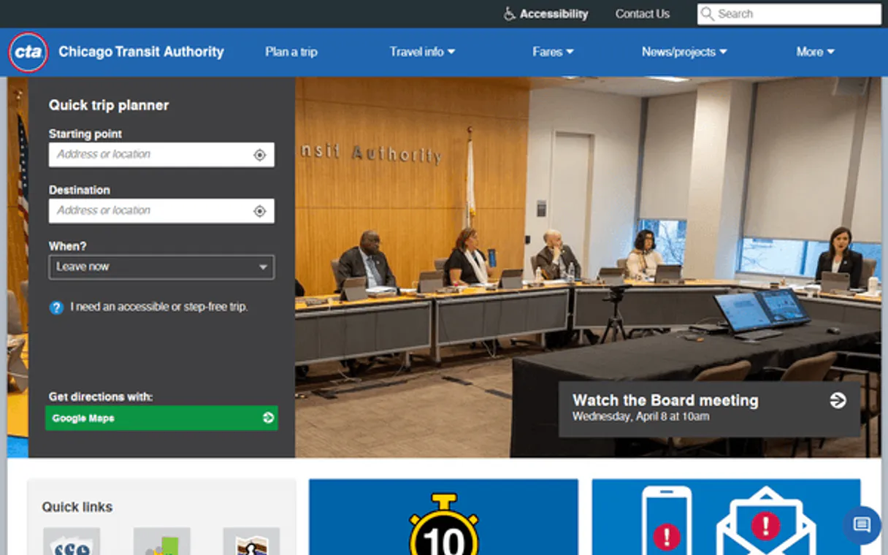Click the Destination address field
The image size is (888, 555).
[x=150, y=211]
